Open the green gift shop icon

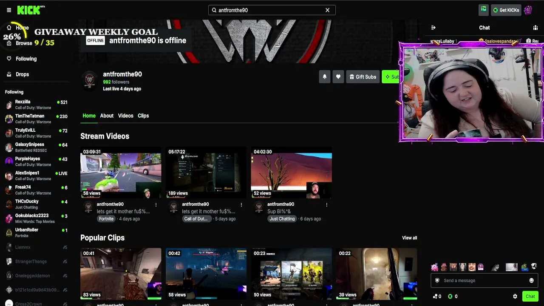[484, 10]
